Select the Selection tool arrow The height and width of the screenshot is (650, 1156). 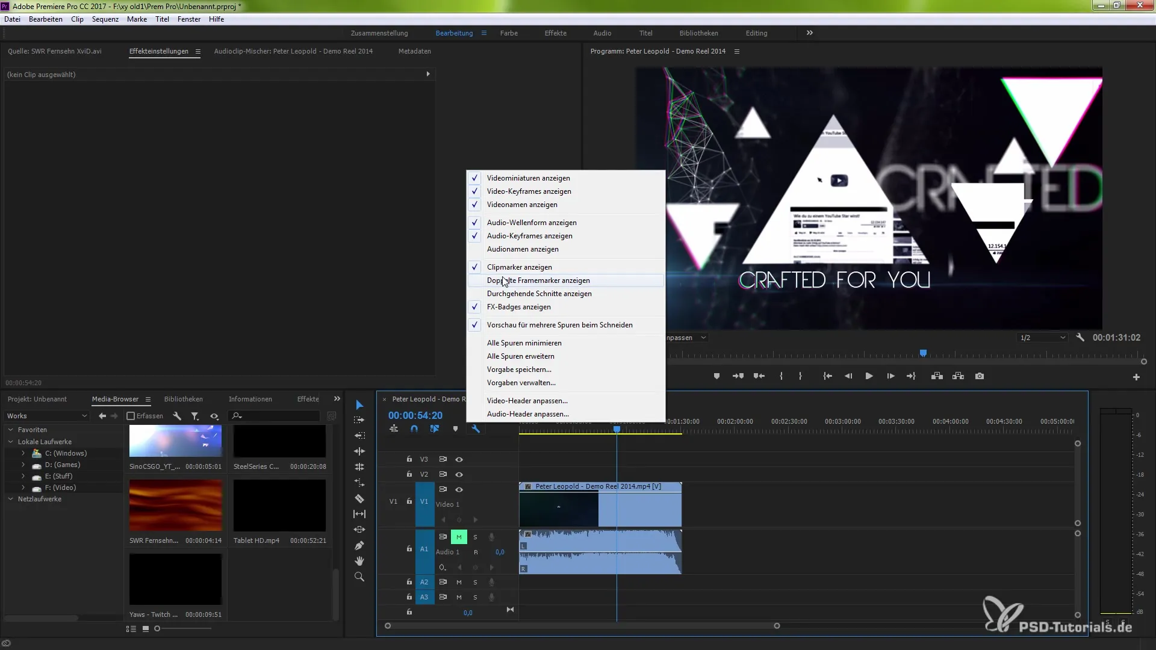tap(359, 404)
